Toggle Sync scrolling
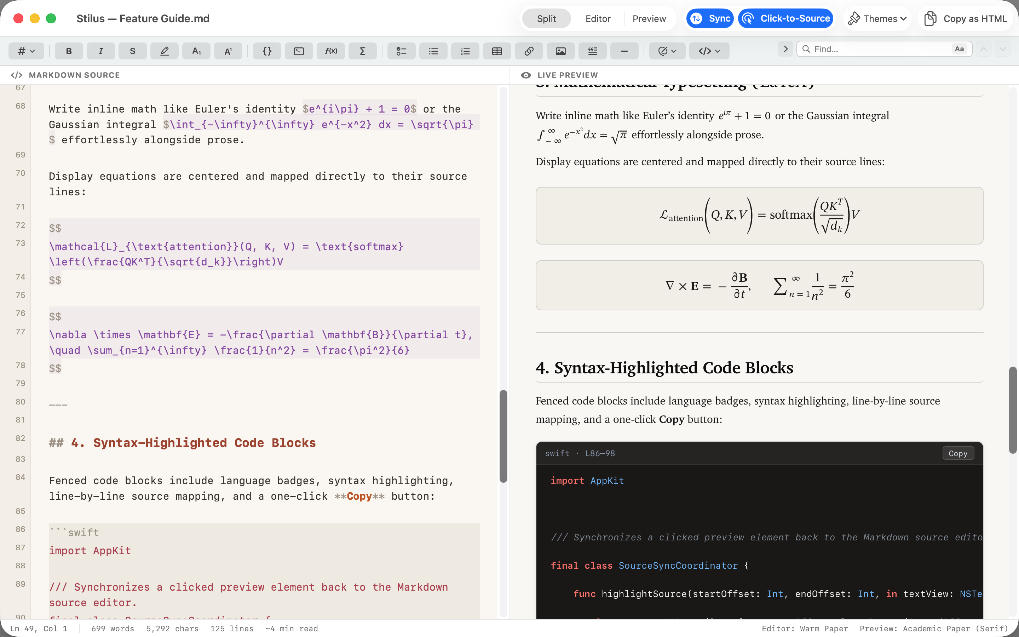 710,18
